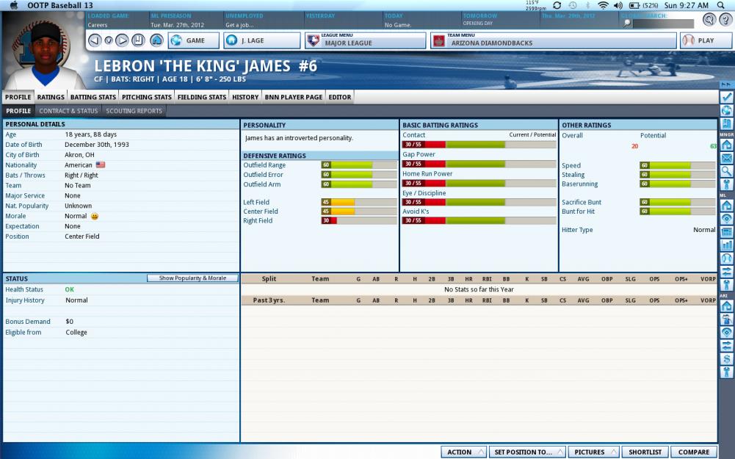735x459 pixels.
Task: Select the PROFILE sub-tab
Action: (x=18, y=111)
